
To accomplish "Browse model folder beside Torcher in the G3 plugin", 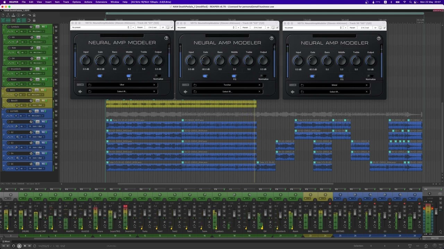I will click(195, 85).
